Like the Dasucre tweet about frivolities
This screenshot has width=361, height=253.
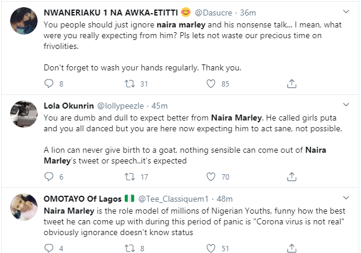[210, 84]
